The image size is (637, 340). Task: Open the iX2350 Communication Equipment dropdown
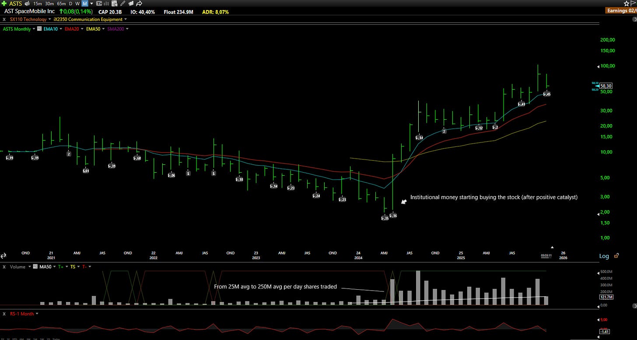126,19
